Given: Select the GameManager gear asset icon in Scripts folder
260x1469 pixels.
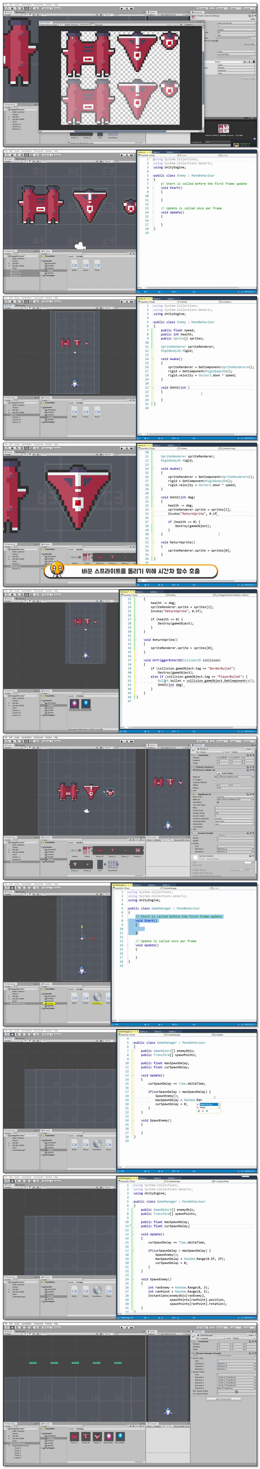Looking at the screenshot, I should [x=97, y=997].
